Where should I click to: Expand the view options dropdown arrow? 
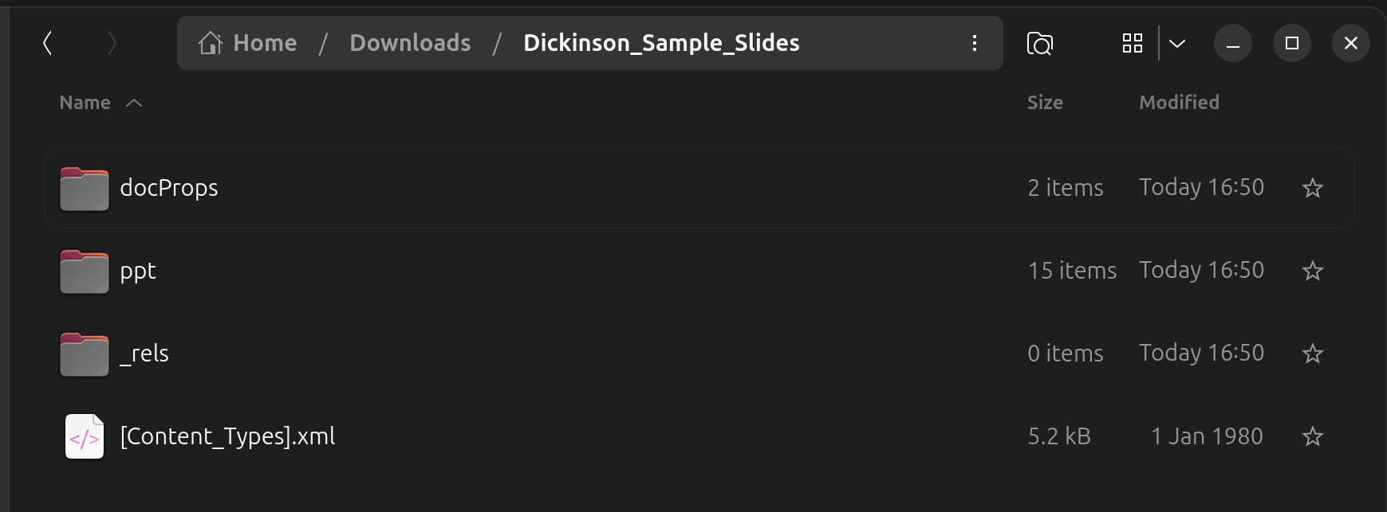pos(1177,43)
